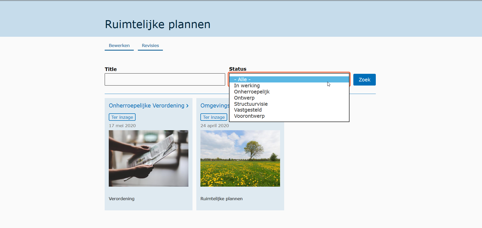Open the dandelion meadow thumbnail image
Screen dimensions: 482x228
(240, 158)
